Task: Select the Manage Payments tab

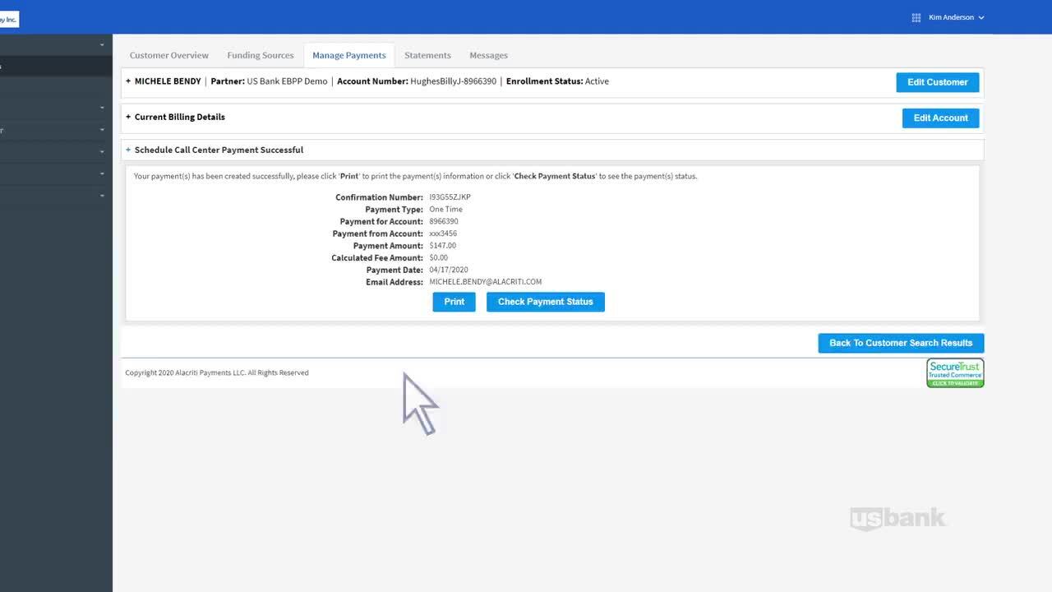Action: (348, 55)
